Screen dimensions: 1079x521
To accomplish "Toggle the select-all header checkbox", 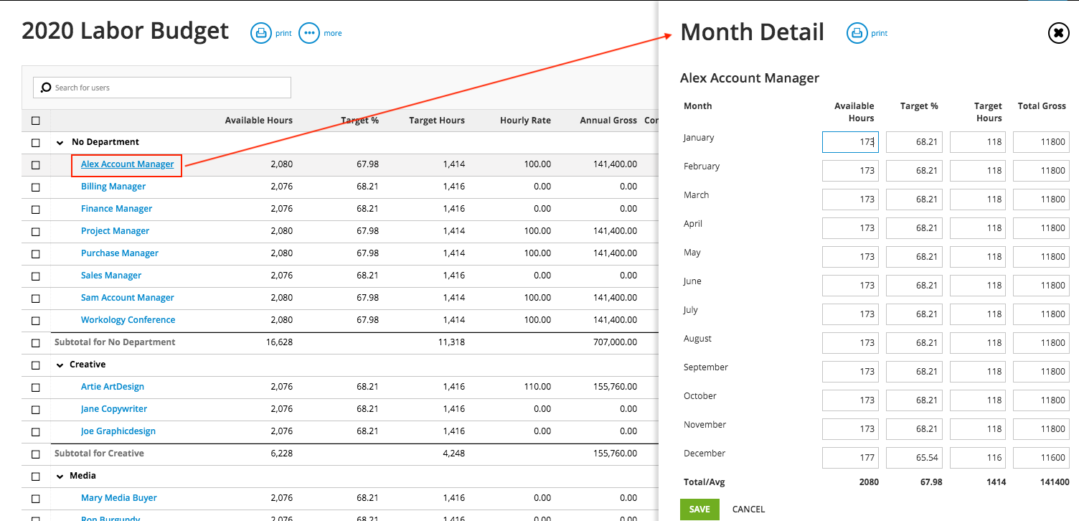I will 36,121.
